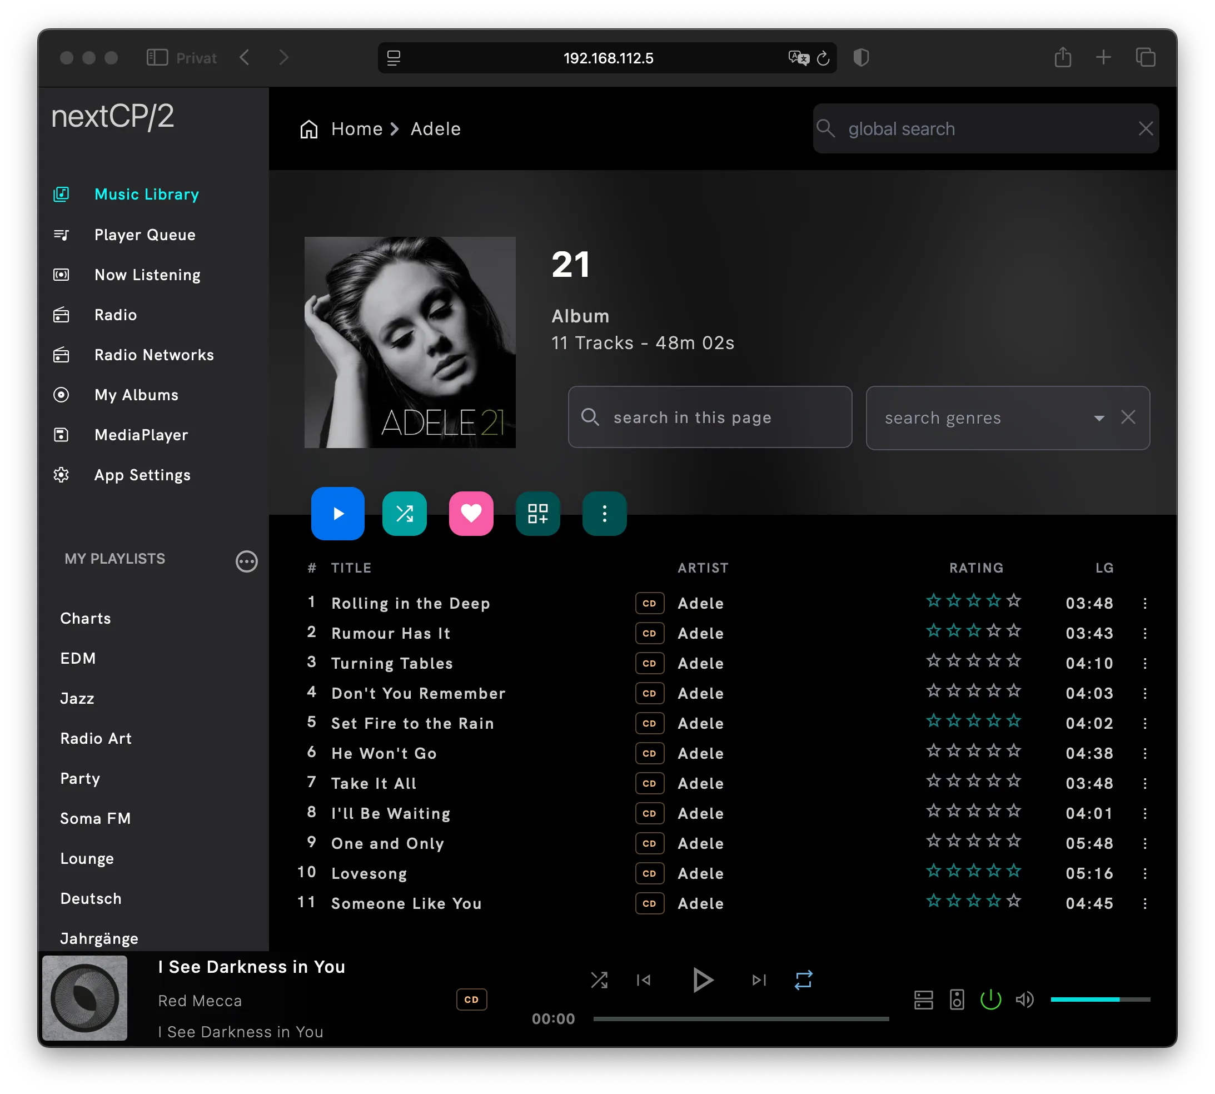Open My Playlists options circle button

click(x=246, y=561)
